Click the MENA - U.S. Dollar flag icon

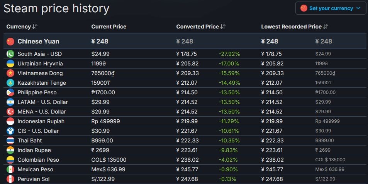coord(10,112)
